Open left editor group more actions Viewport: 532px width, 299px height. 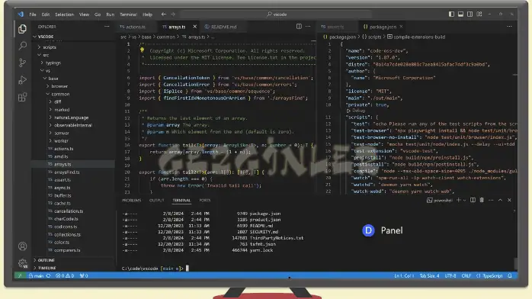tap(308, 27)
